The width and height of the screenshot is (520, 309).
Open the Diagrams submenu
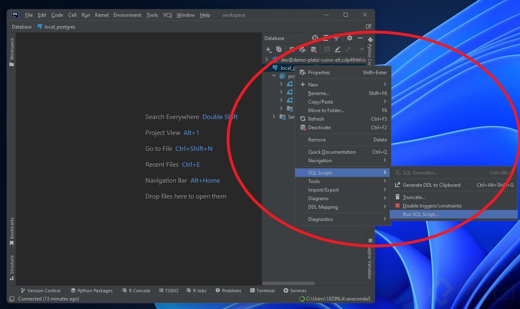343,199
